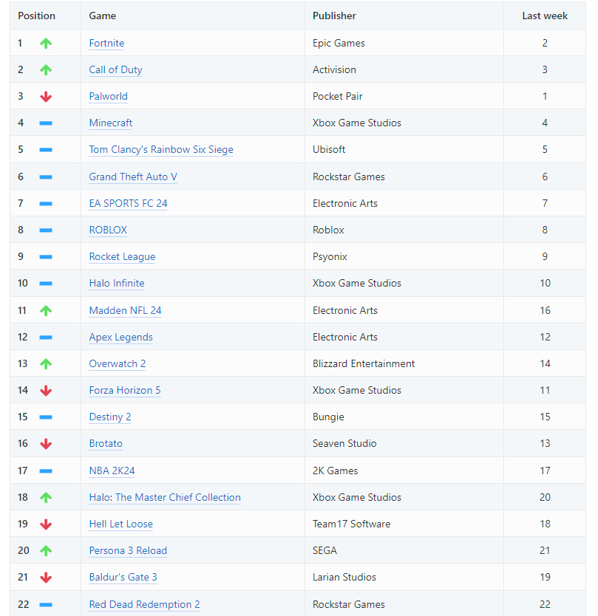This screenshot has height=616, width=598.
Task: Click the green up arrow in Madden NFL 24 row
Action: point(46,311)
